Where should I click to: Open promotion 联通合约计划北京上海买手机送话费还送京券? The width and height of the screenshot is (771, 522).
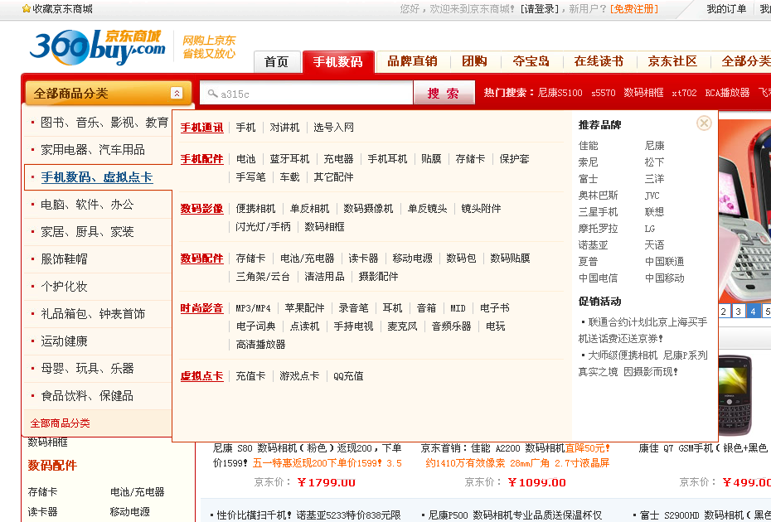(x=643, y=331)
